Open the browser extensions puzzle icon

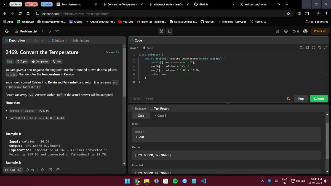coord(307,14)
